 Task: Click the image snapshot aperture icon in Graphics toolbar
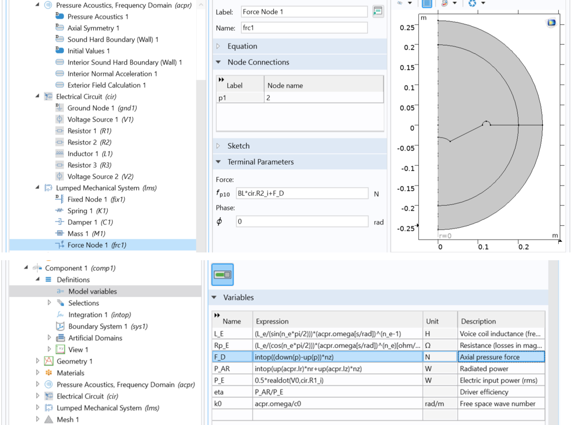tap(473, 3)
